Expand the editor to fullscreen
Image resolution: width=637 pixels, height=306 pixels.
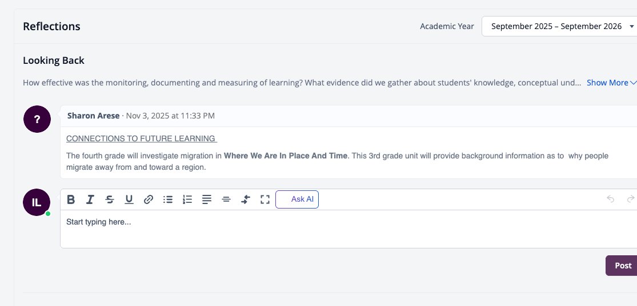pos(265,199)
